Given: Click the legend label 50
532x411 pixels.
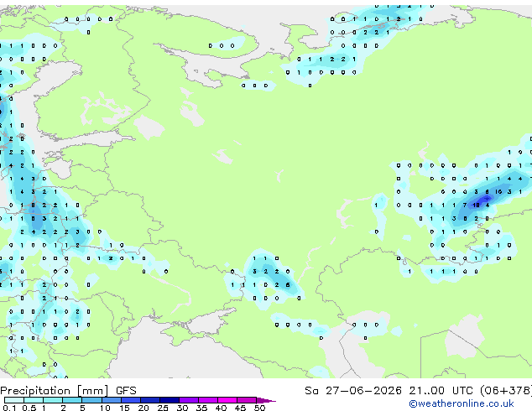Looking at the screenshot, I should (259, 408).
